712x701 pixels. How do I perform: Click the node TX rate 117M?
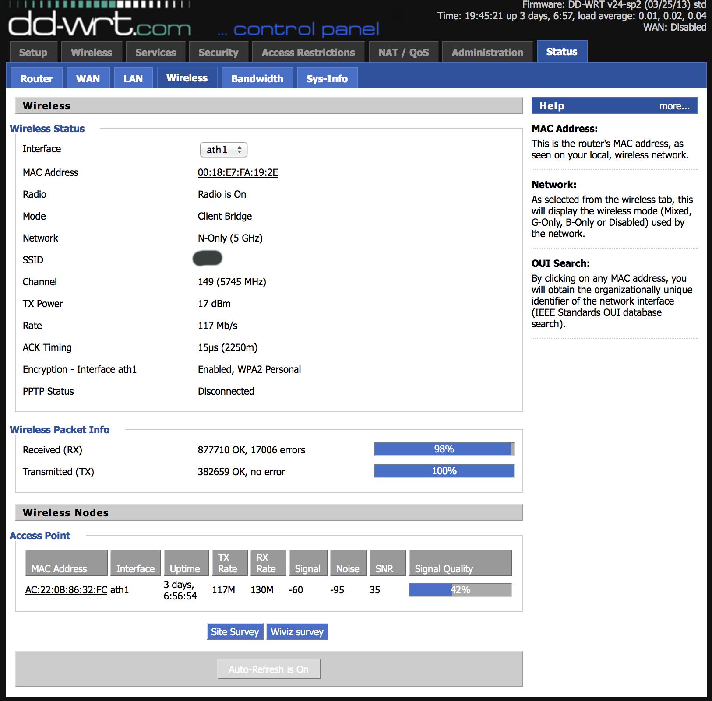(x=223, y=590)
